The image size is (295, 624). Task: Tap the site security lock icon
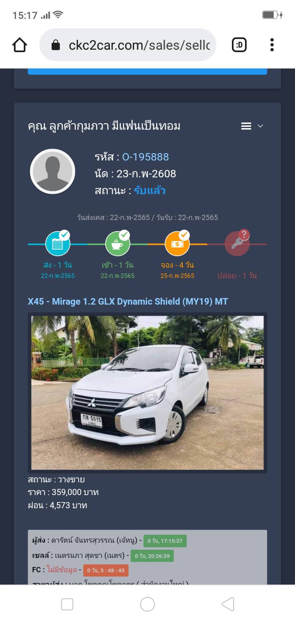pyautogui.click(x=56, y=45)
